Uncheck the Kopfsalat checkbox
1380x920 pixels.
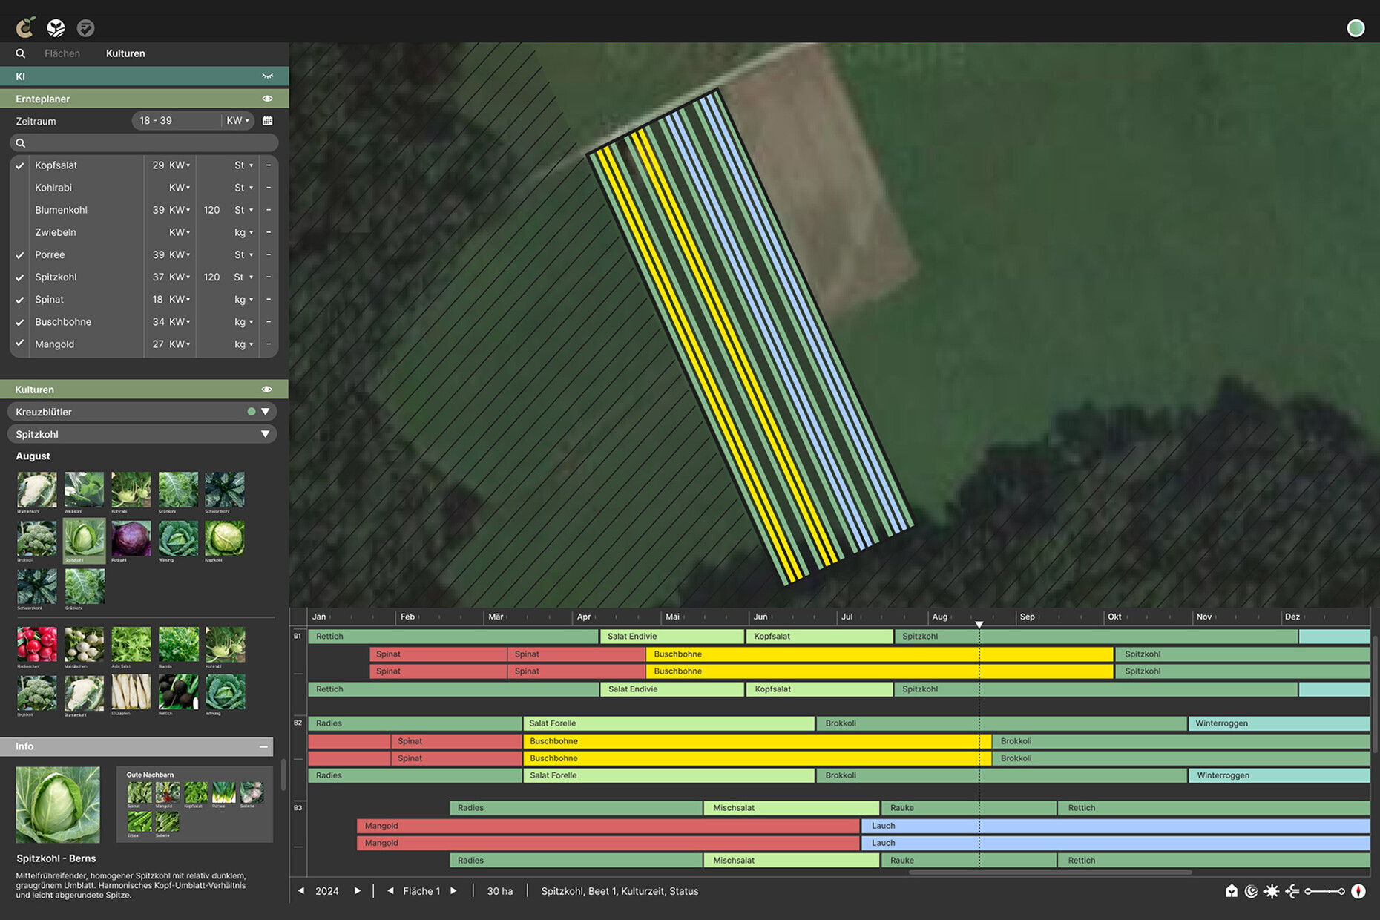(x=20, y=165)
